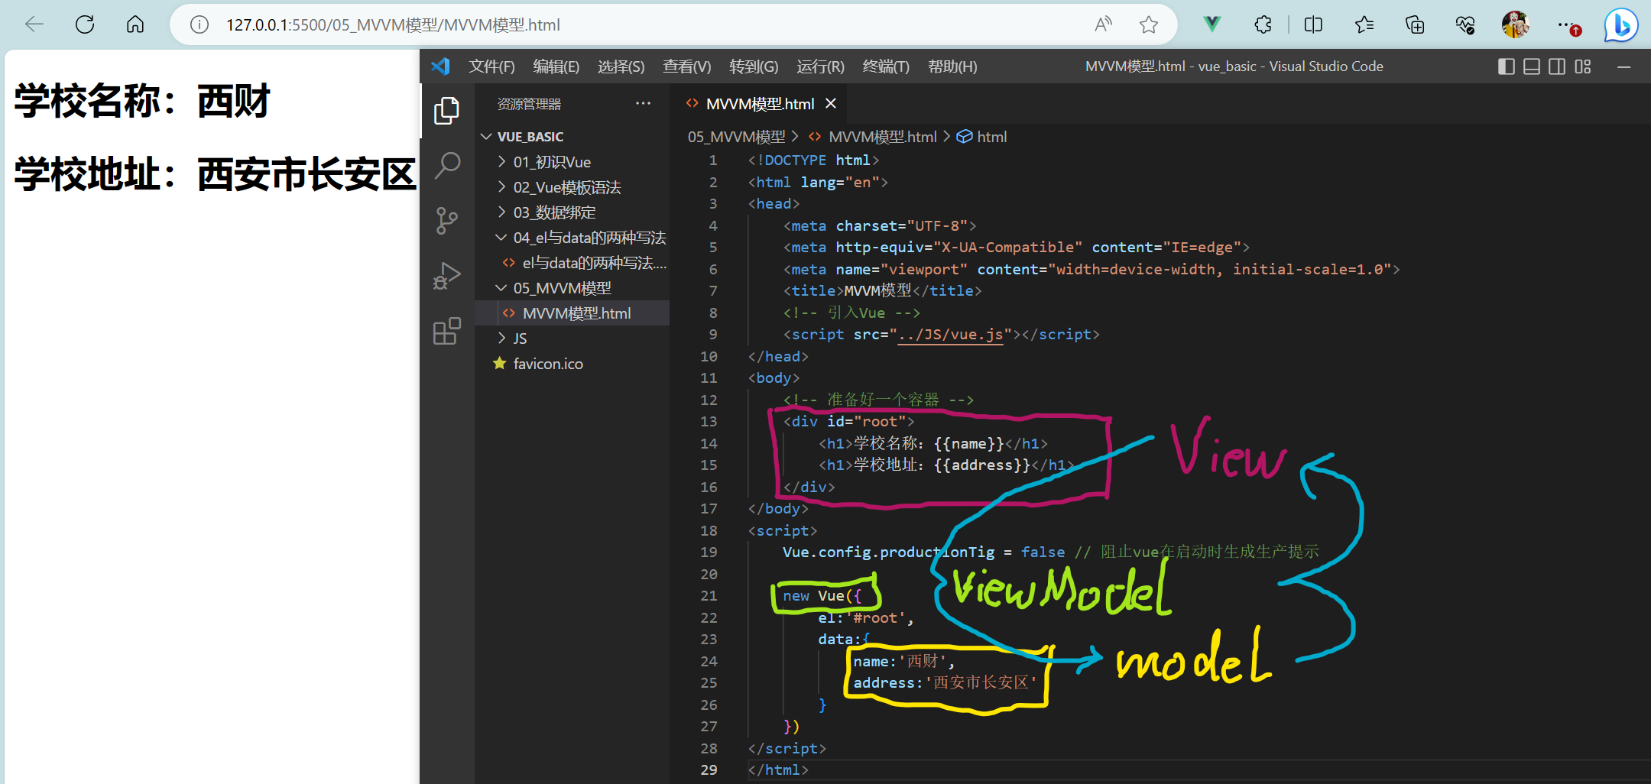Open 帮助(H) menu
The width and height of the screenshot is (1651, 784).
pos(952,66)
